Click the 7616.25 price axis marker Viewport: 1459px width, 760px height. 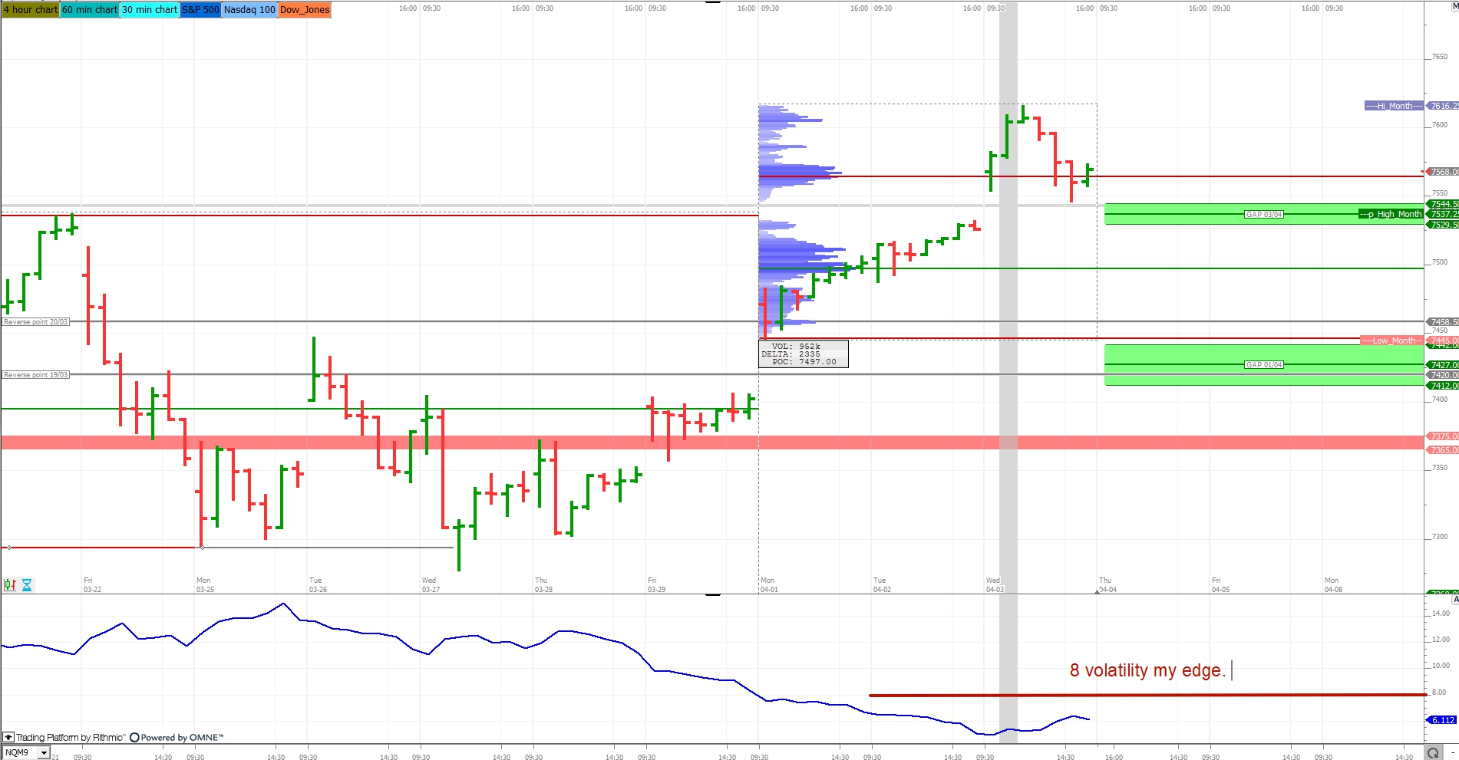[1443, 106]
